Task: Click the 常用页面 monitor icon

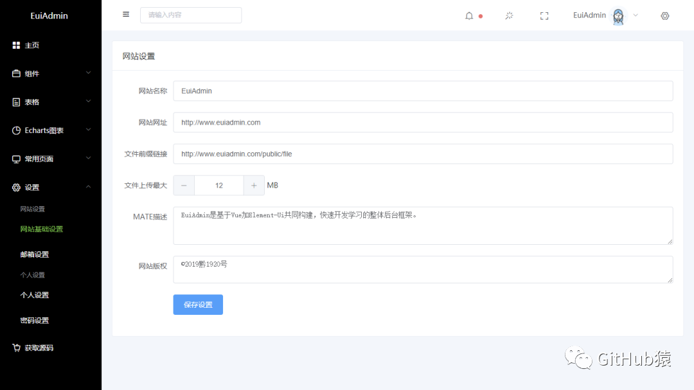Action: click(16, 159)
